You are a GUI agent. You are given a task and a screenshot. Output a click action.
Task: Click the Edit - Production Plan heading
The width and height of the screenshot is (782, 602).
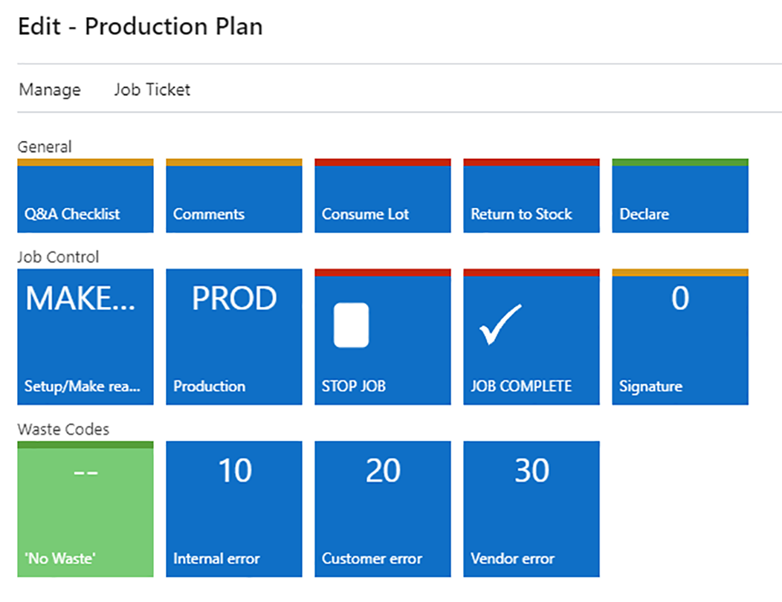click(140, 26)
